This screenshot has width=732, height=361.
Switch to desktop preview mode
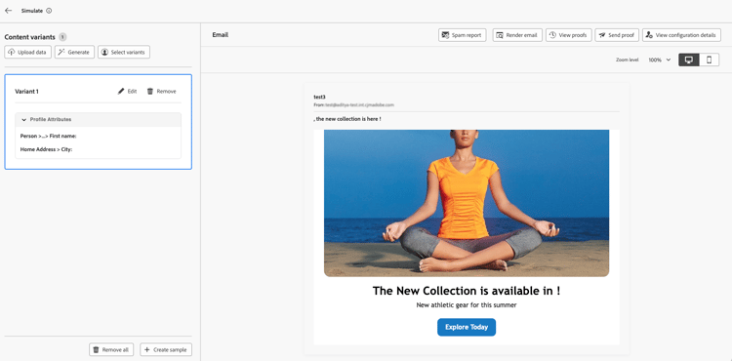[x=689, y=60]
